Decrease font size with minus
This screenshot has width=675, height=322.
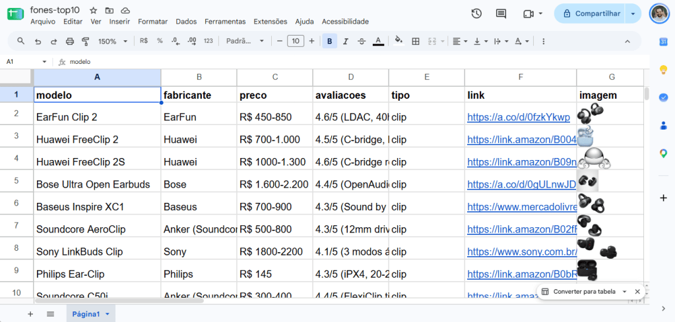(x=279, y=41)
